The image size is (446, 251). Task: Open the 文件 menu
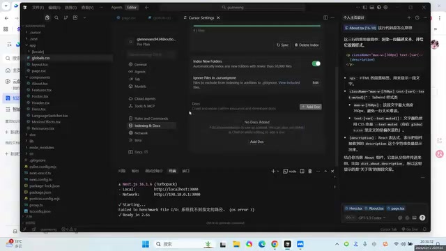point(38,8)
